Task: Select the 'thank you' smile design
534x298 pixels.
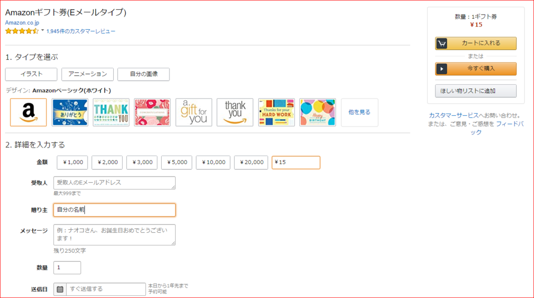Action: [235, 112]
